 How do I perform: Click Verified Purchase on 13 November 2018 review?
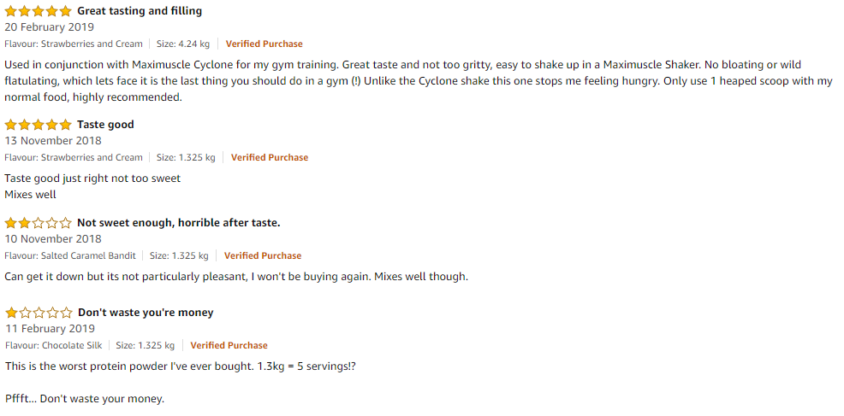point(270,157)
